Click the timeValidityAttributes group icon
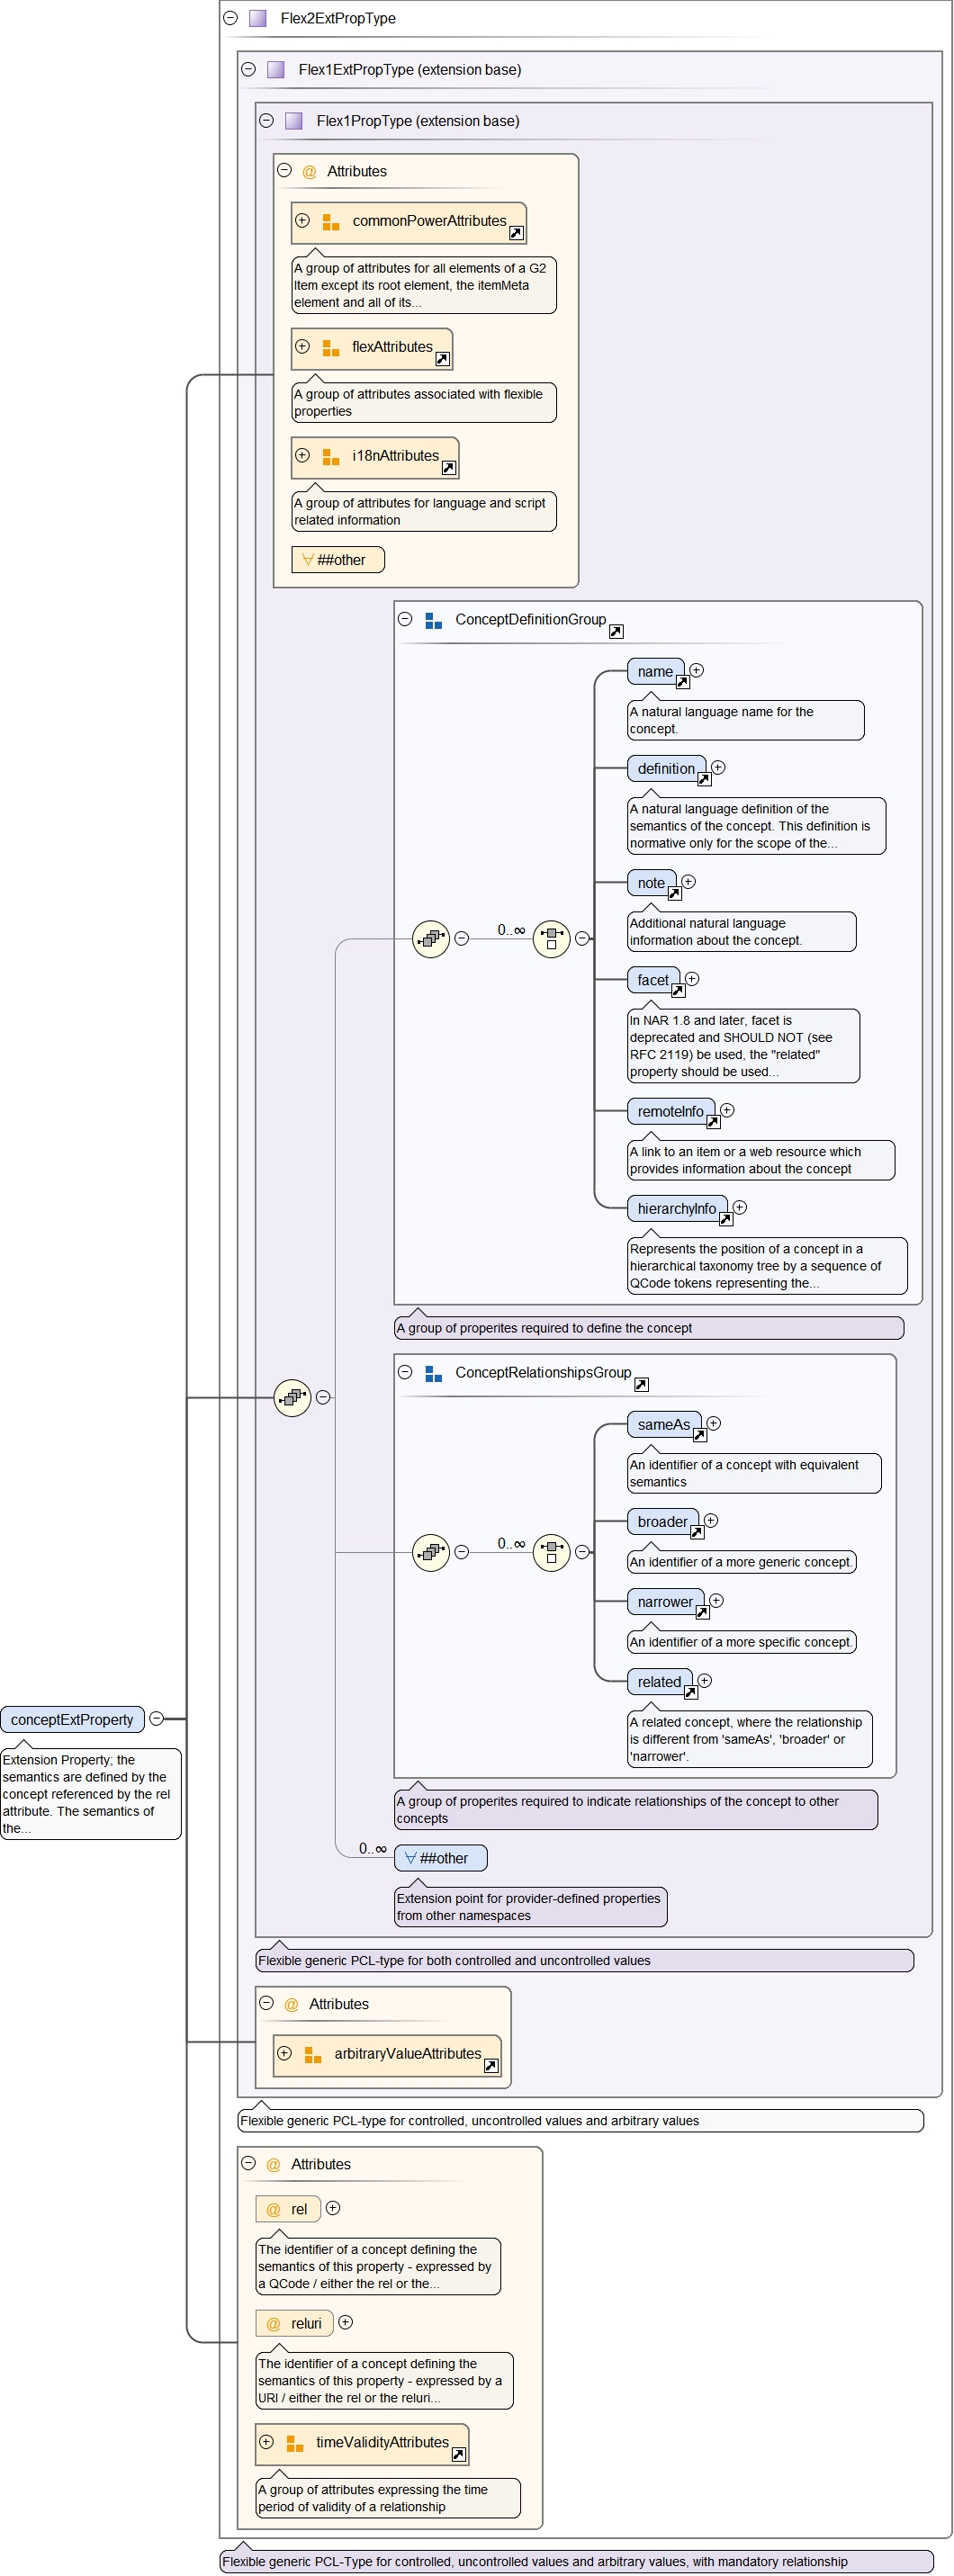This screenshot has height=2576, width=954. (294, 2443)
